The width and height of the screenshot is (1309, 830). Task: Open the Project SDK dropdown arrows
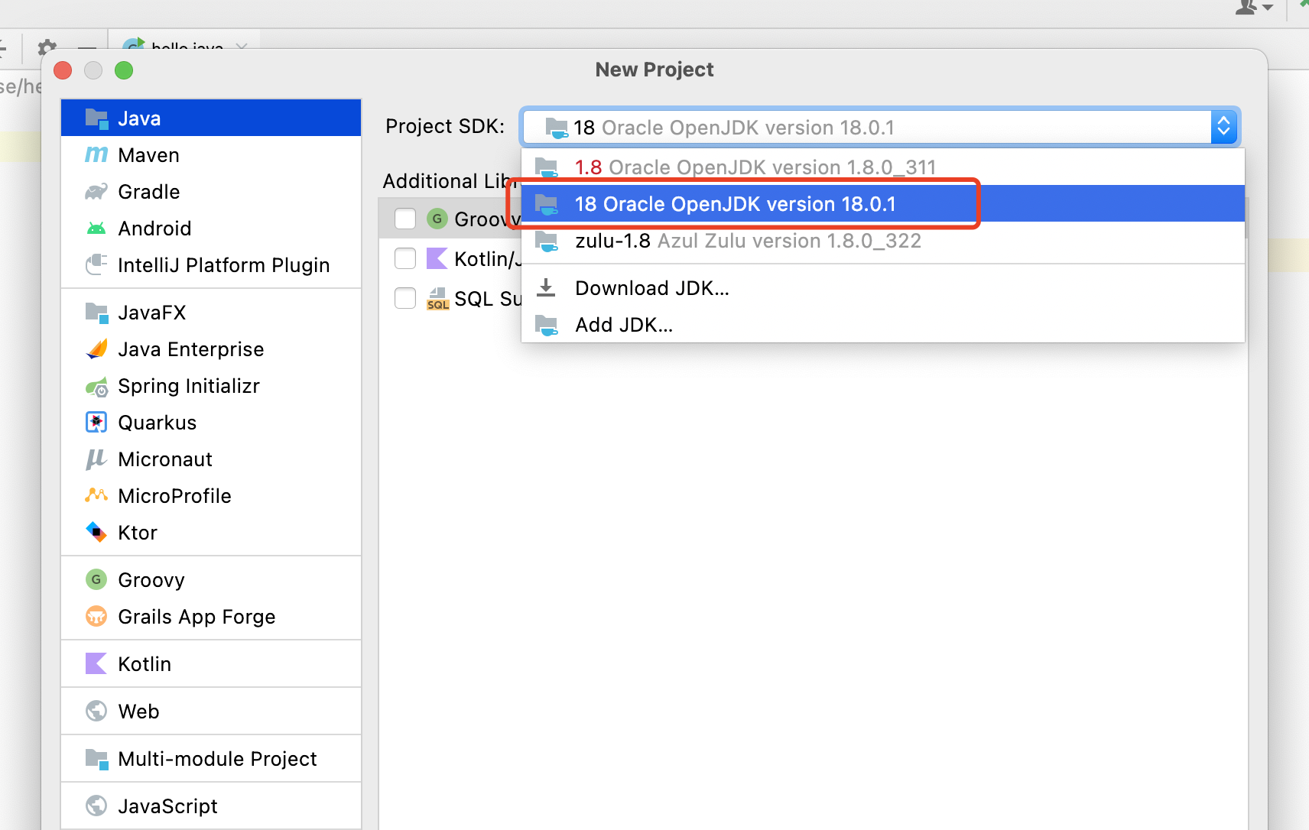pos(1223,127)
